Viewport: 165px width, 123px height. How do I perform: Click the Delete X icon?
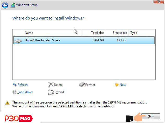(51, 85)
